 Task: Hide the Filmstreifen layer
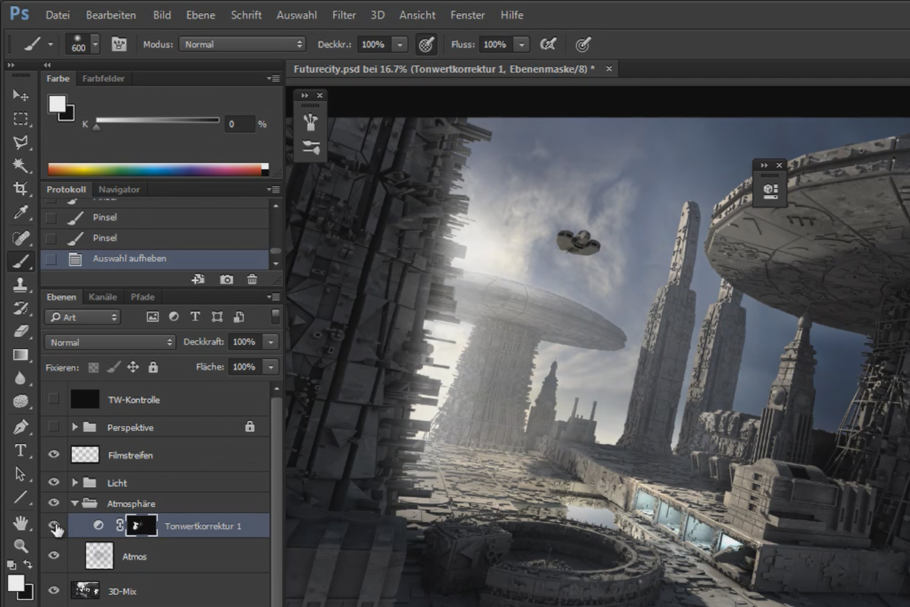pos(54,454)
